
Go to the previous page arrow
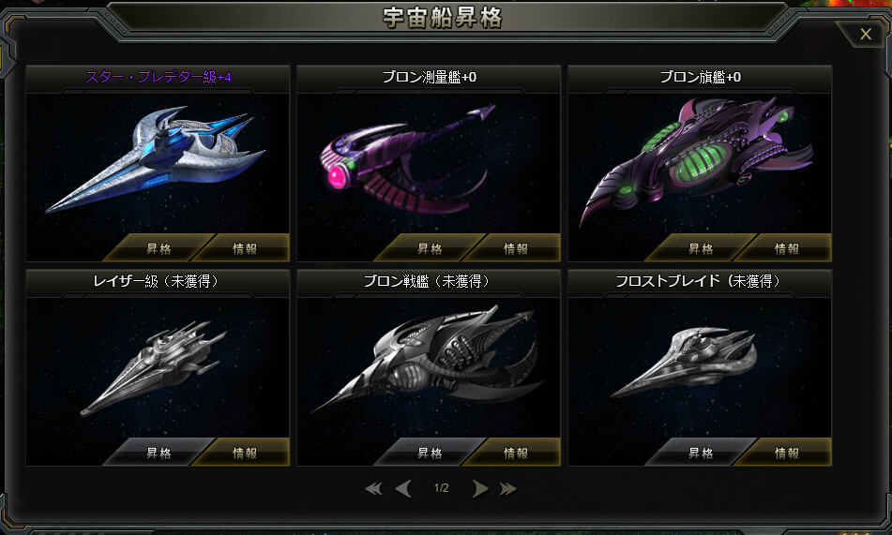[x=402, y=488]
